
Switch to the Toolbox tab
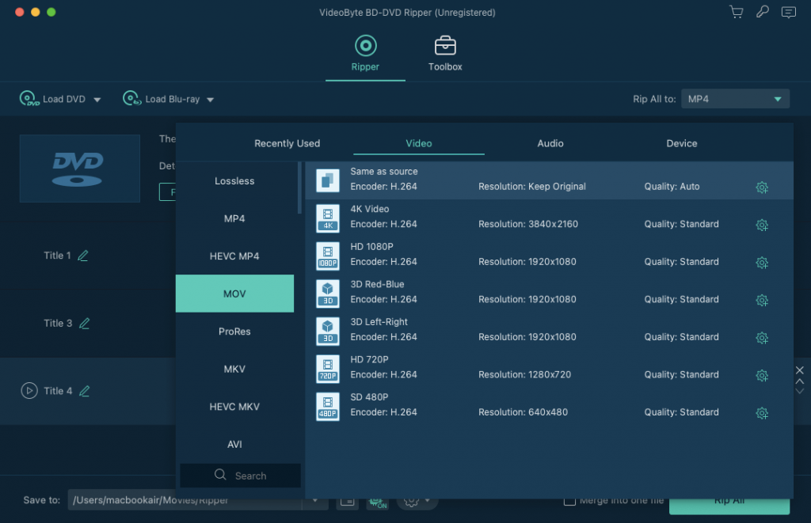(x=445, y=53)
